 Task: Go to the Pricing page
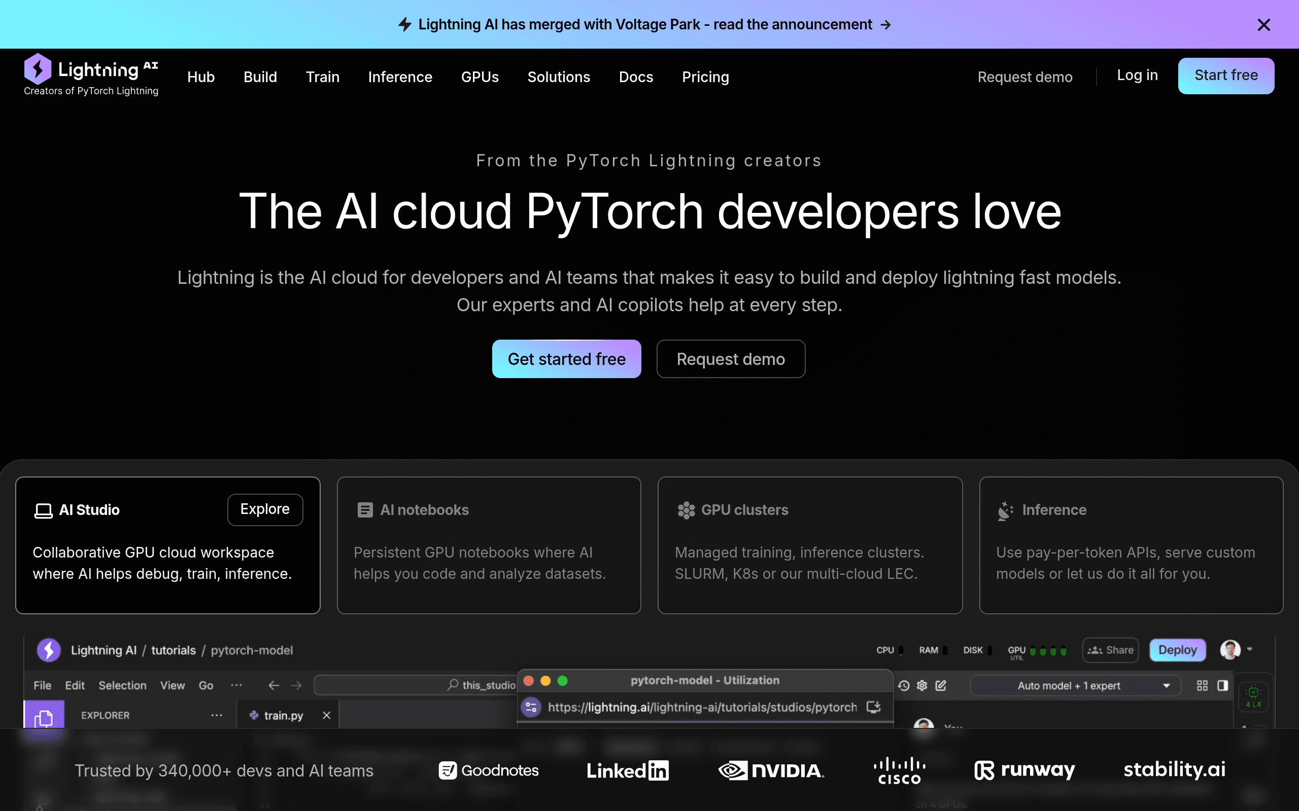point(705,77)
